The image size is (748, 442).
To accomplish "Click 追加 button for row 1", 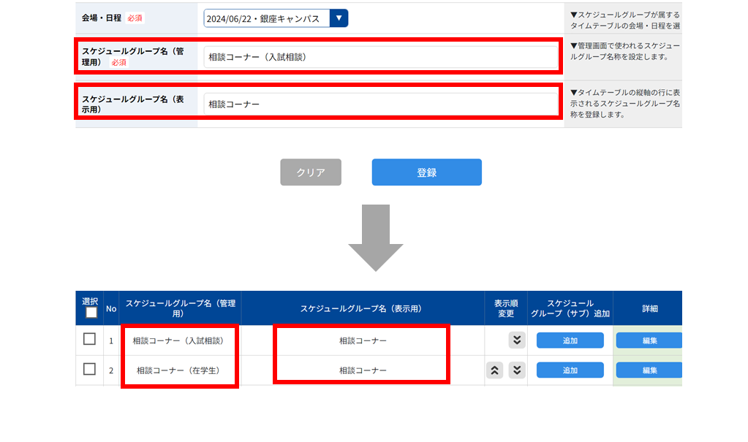I will (570, 340).
